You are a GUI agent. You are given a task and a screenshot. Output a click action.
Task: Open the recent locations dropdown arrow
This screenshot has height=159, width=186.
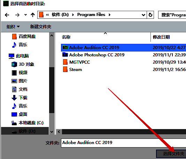[x=25, y=15]
